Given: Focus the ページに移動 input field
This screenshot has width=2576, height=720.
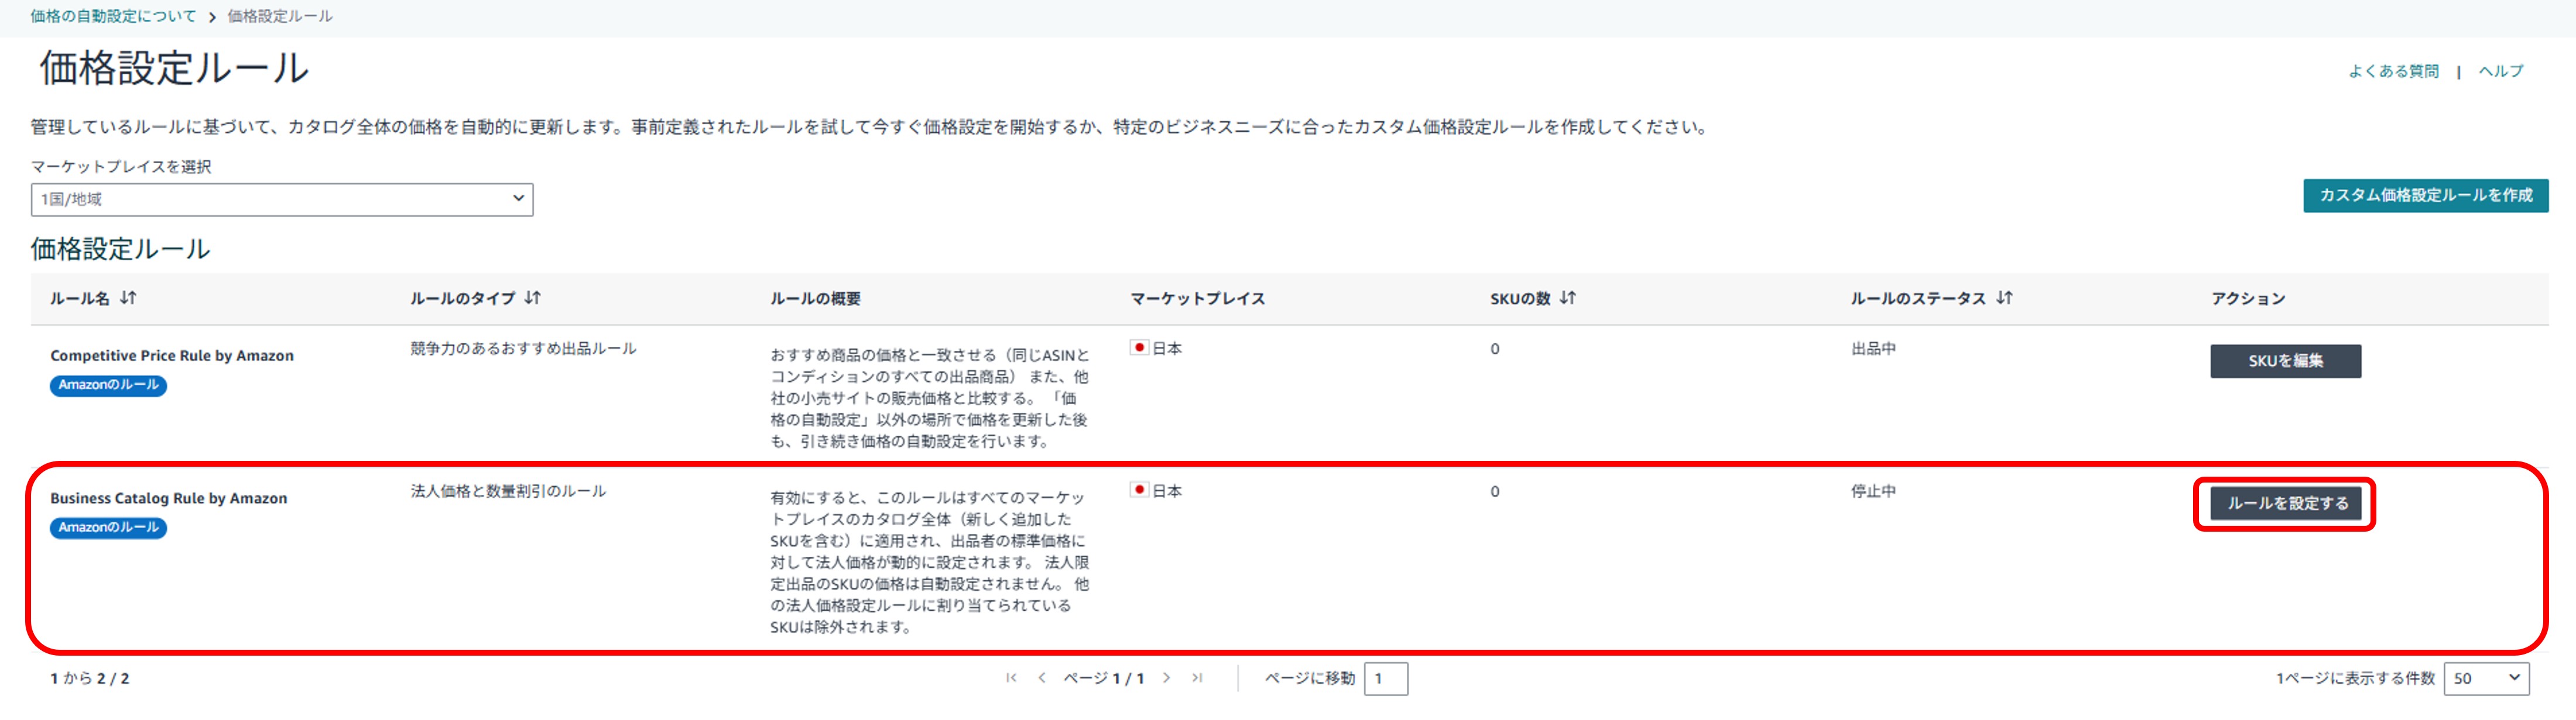Looking at the screenshot, I should point(1385,678).
